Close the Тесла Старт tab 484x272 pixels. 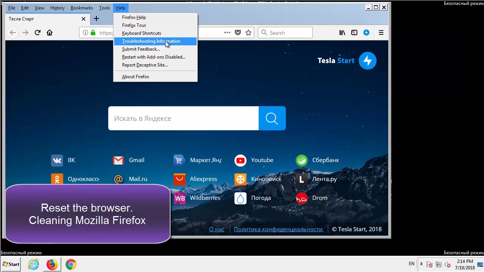84,19
